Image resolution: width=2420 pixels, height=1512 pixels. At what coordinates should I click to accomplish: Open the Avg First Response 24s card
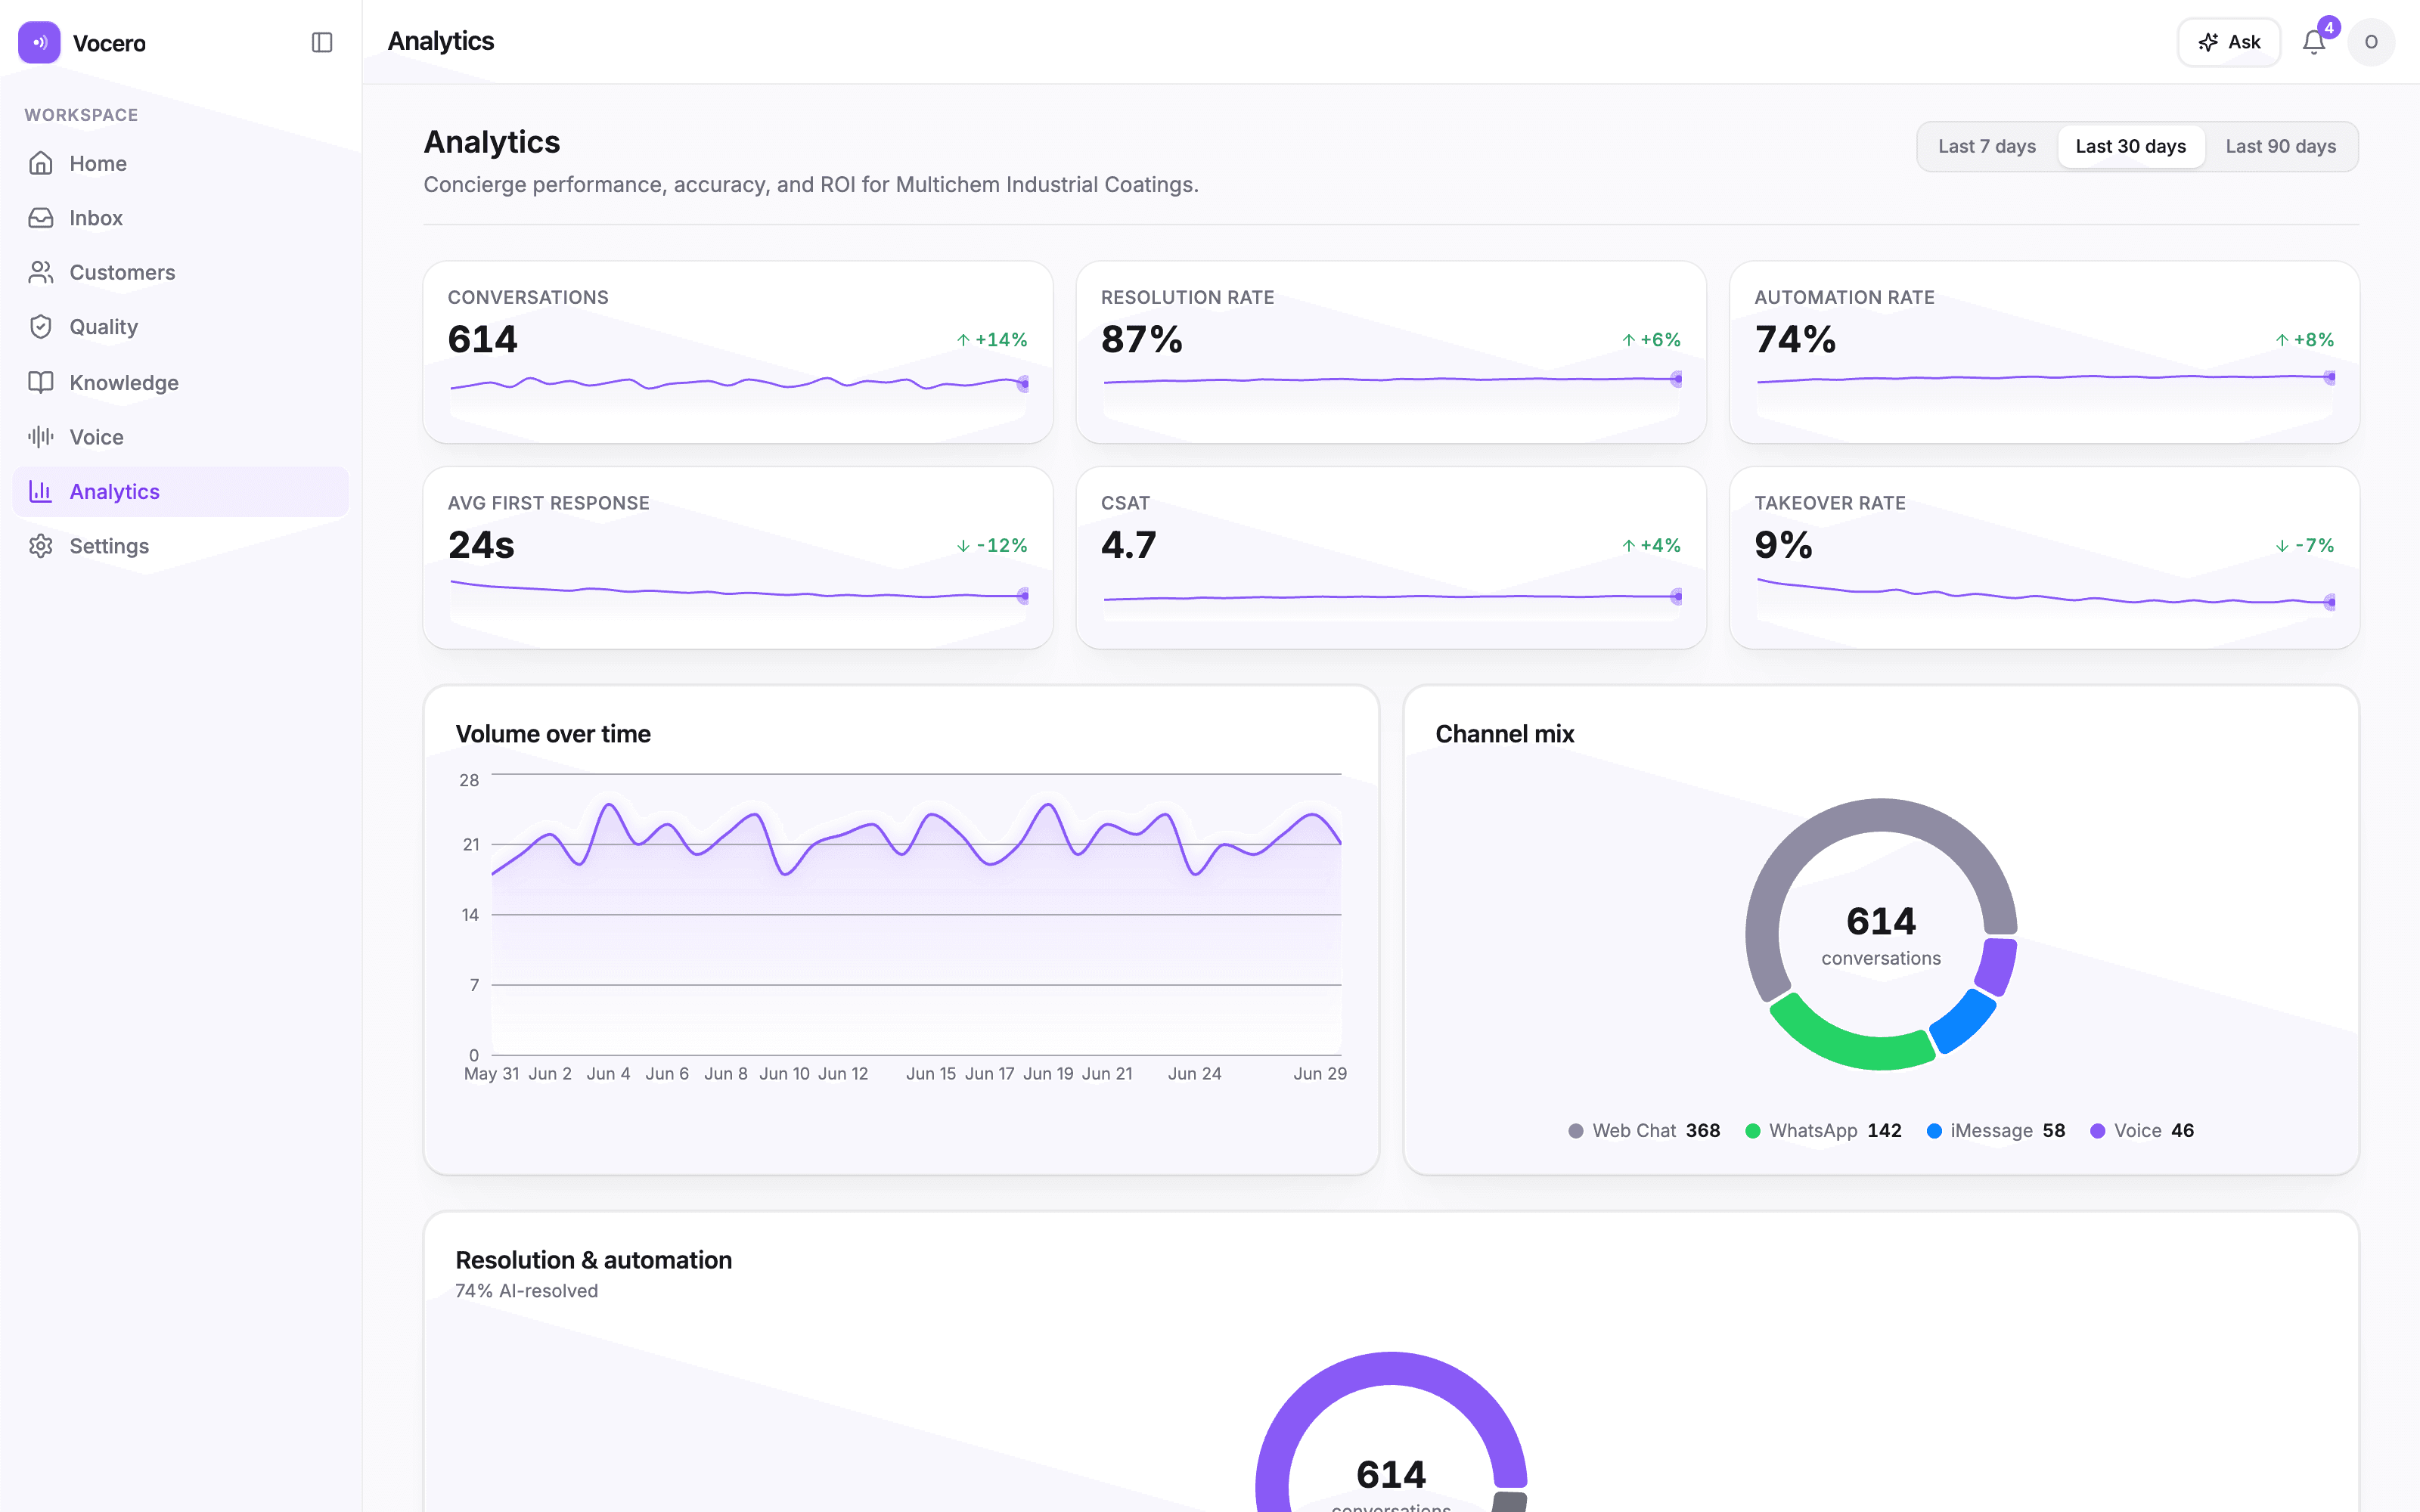click(x=738, y=558)
